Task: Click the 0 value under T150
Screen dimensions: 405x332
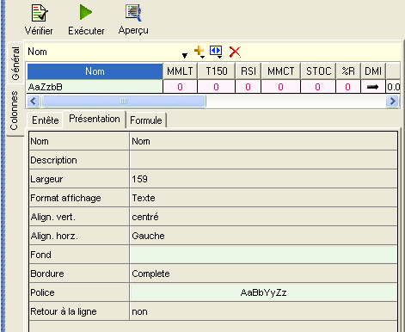Action: [217, 87]
